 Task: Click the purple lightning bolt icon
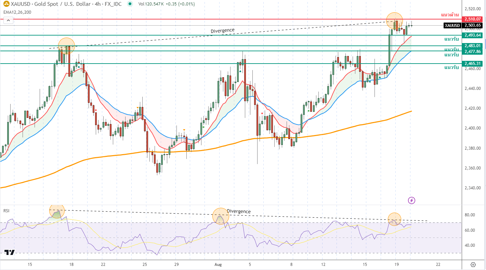[412, 200]
